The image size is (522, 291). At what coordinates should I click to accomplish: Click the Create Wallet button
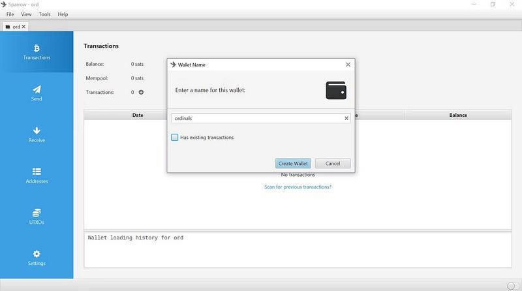click(x=293, y=163)
